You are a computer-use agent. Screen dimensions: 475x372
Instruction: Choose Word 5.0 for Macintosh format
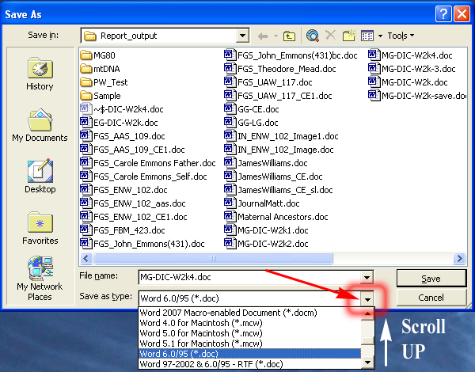point(249,333)
